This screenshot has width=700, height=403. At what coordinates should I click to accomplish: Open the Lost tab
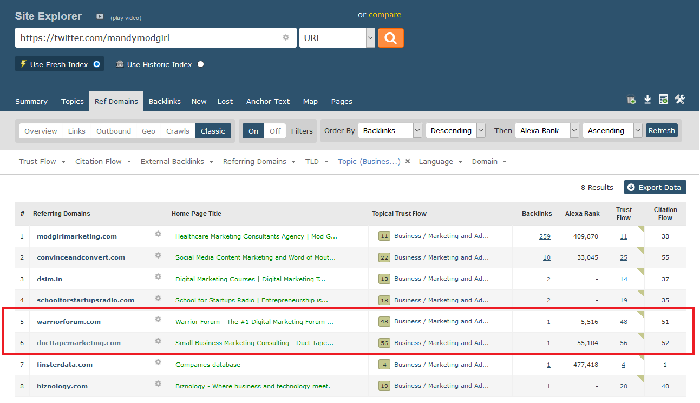[x=225, y=101]
